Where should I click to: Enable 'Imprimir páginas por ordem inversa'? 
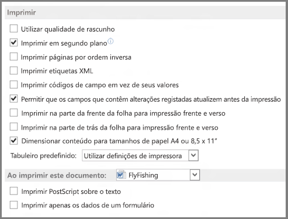tap(13, 57)
